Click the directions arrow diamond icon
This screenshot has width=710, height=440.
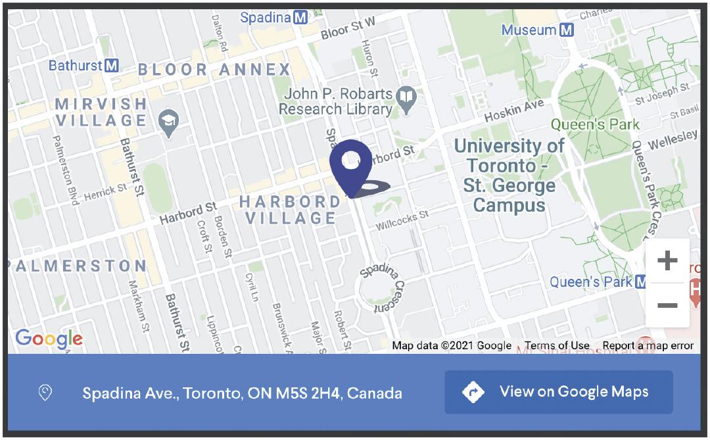(473, 392)
